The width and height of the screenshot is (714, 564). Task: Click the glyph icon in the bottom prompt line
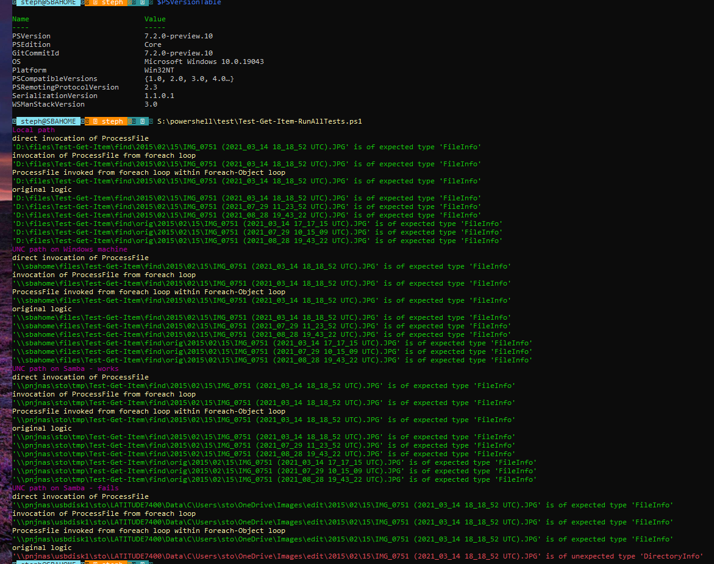(13, 562)
